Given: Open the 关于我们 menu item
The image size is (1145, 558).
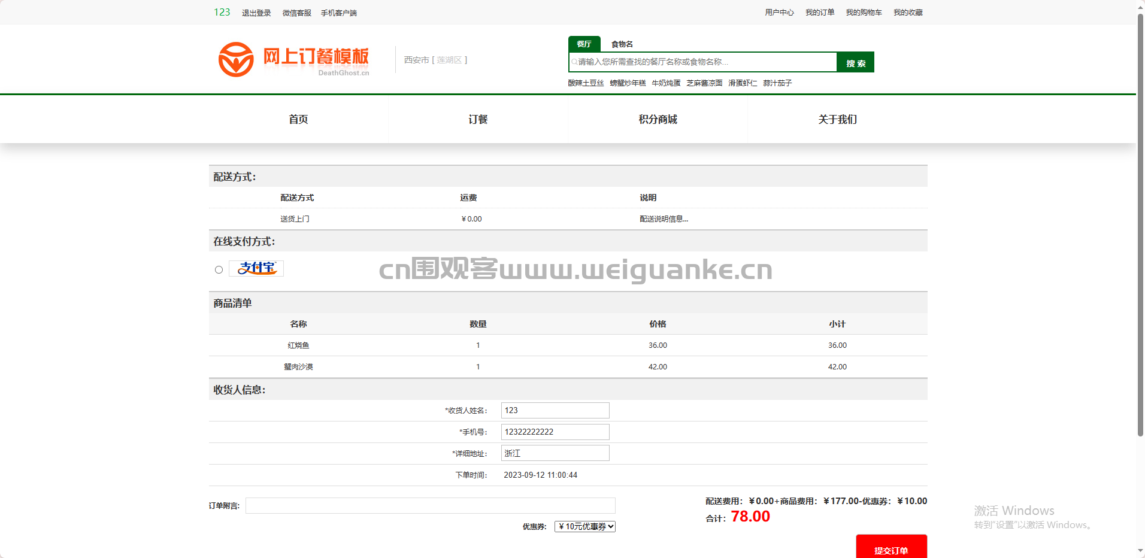Looking at the screenshot, I should [837, 119].
